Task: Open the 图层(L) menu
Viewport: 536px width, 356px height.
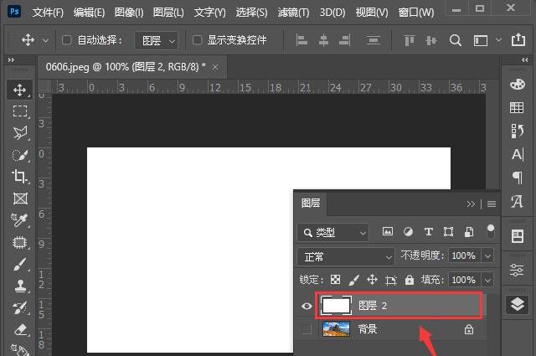Action: [x=168, y=13]
